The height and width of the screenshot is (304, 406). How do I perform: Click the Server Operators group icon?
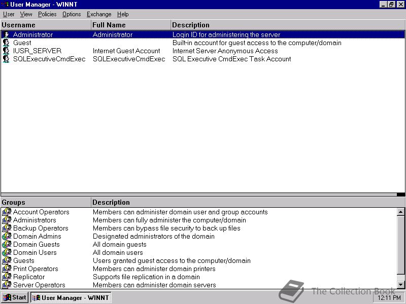click(x=7, y=285)
